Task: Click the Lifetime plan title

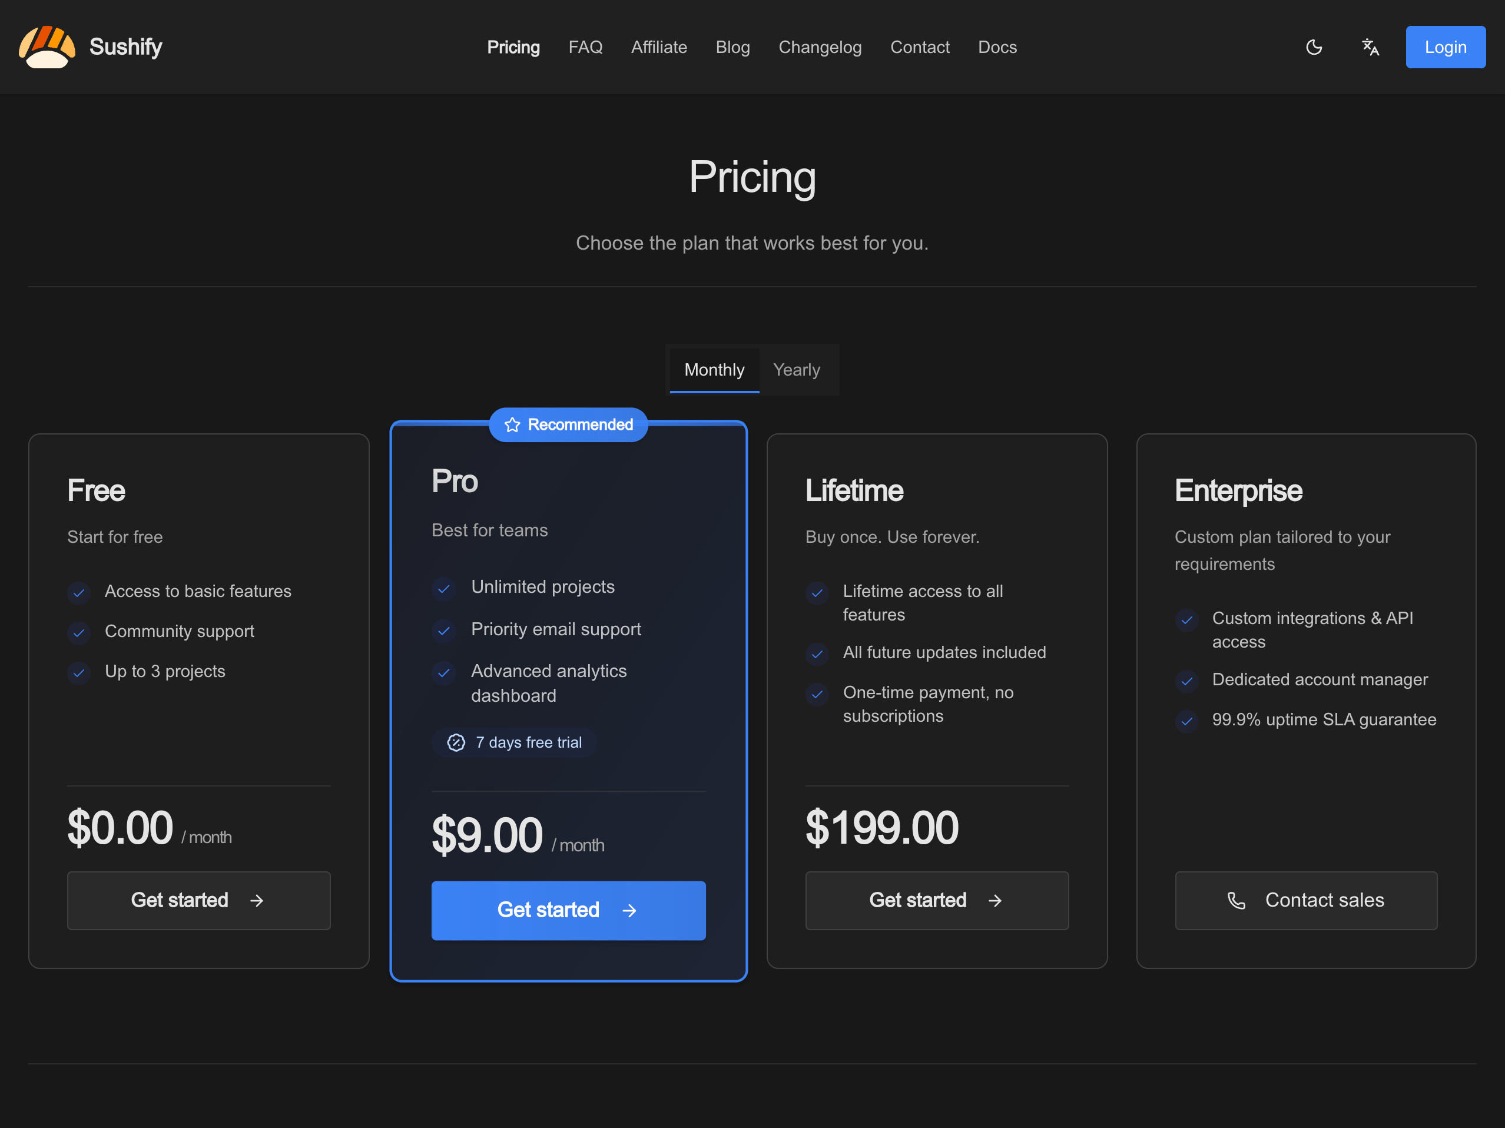Action: pos(854,490)
